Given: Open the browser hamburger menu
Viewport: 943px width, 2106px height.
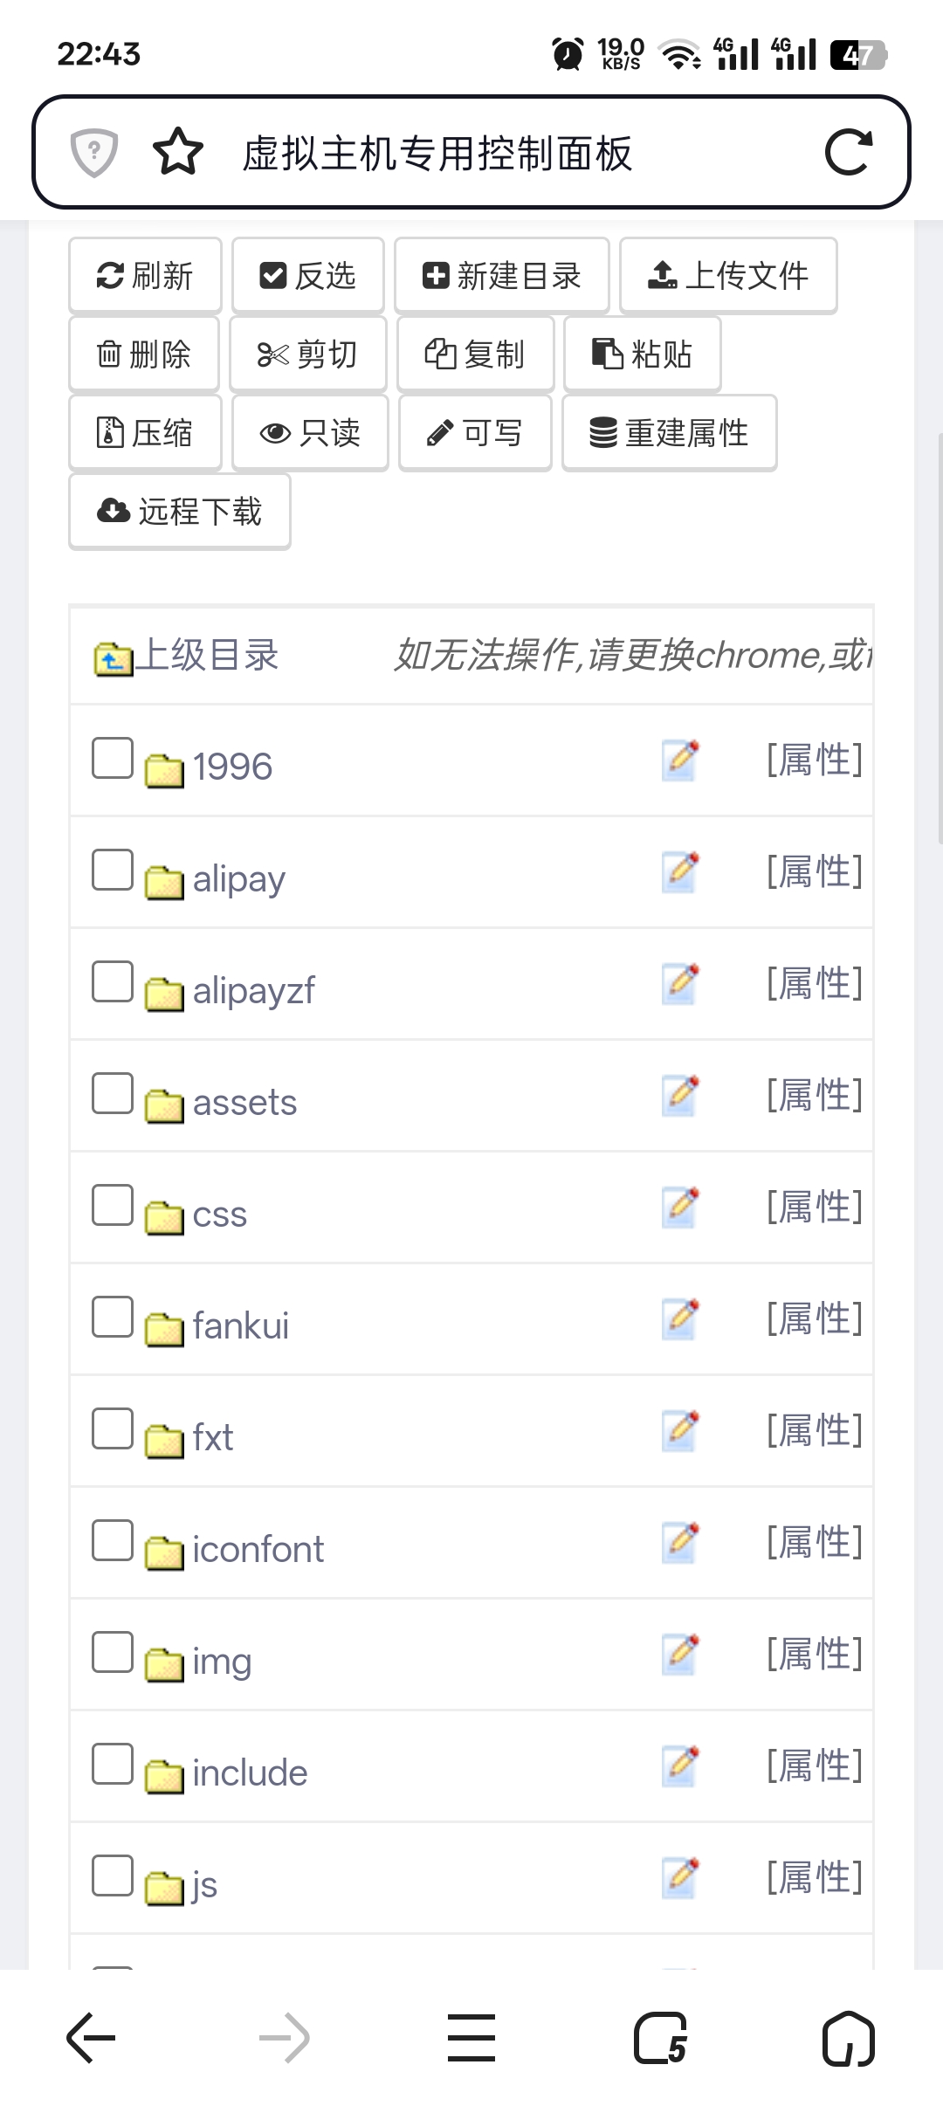Looking at the screenshot, I should click(x=471, y=2038).
